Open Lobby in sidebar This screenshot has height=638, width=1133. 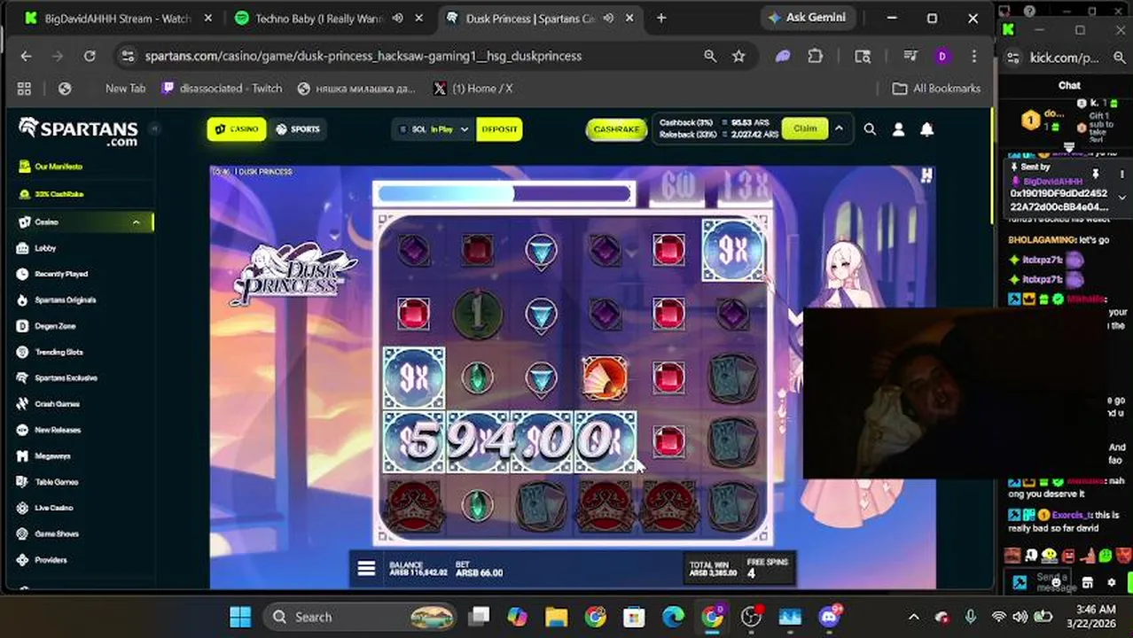click(44, 248)
